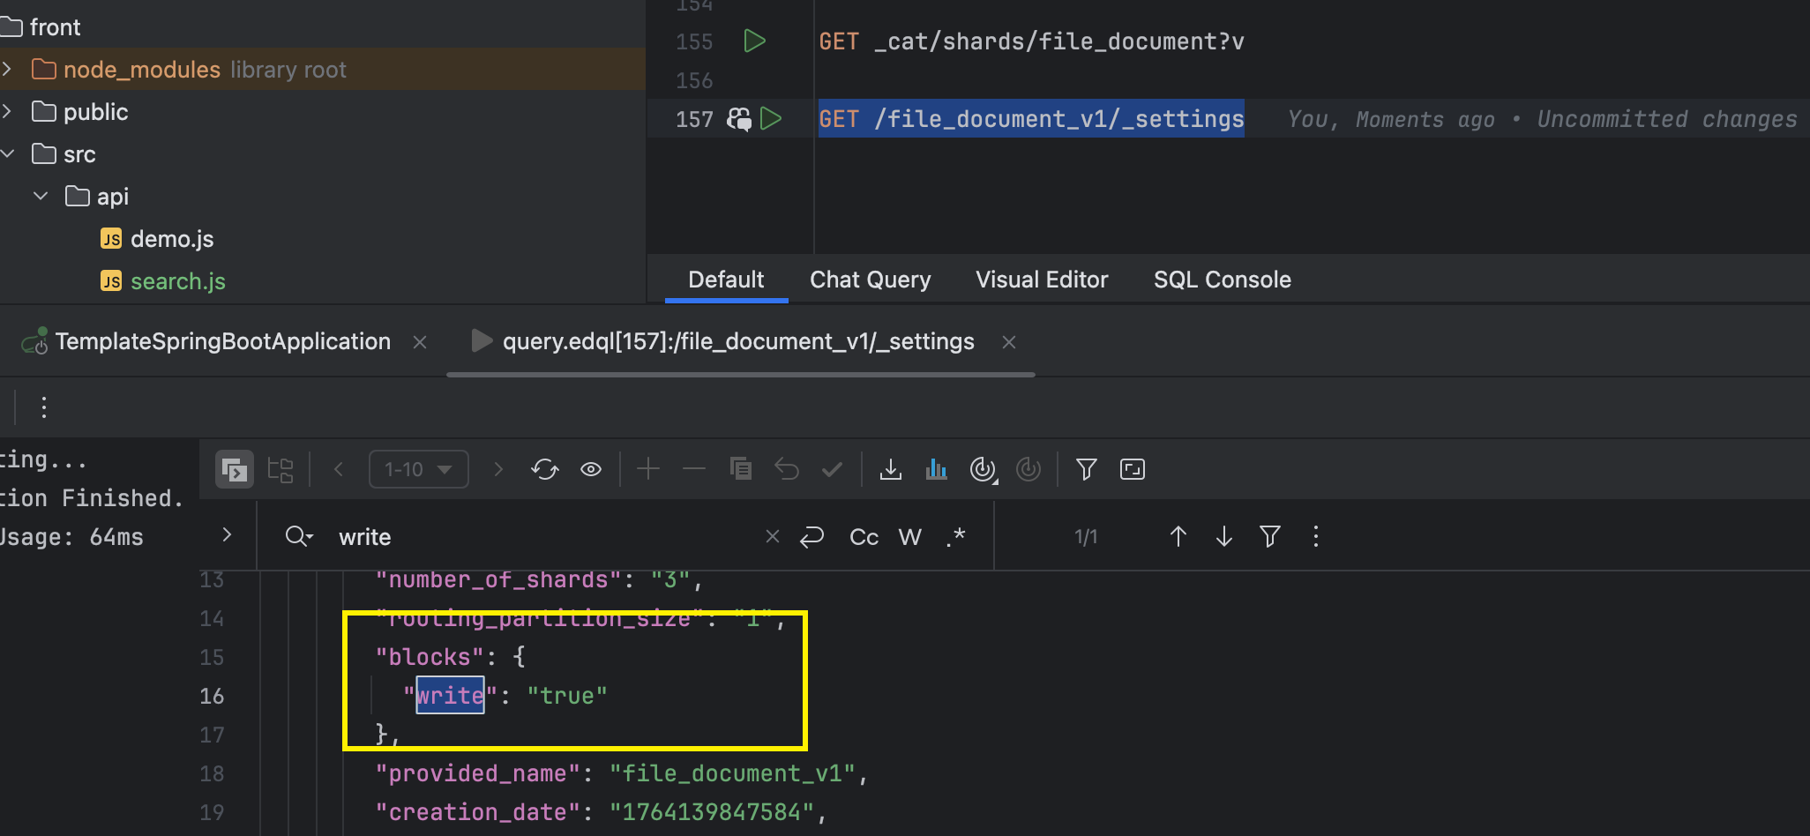Switch to SQL Console tab
The width and height of the screenshot is (1810, 836).
(1223, 280)
